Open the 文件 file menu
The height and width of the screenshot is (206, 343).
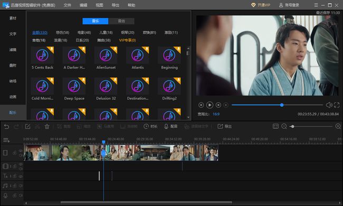click(68, 5)
